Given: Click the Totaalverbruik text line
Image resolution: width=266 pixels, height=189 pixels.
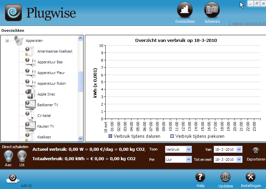Looking at the screenshot, I should (84, 159).
